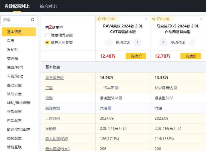Click 询底价 button for 马自达CX-5

[x=191, y=56]
